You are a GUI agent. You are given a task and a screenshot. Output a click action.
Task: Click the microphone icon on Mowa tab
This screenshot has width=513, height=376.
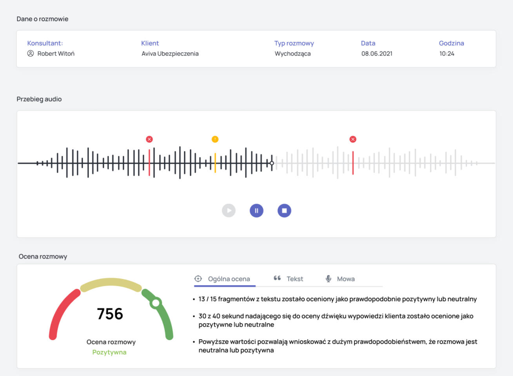[328, 279]
